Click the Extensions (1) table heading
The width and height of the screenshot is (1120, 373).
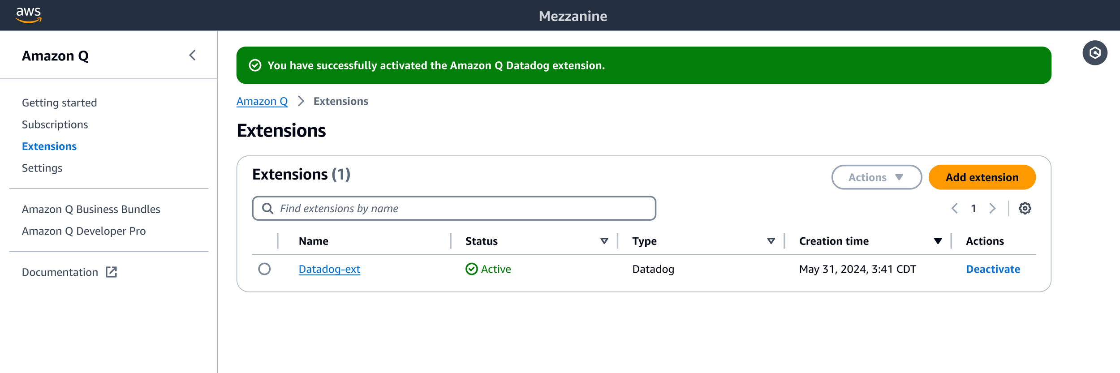[301, 174]
